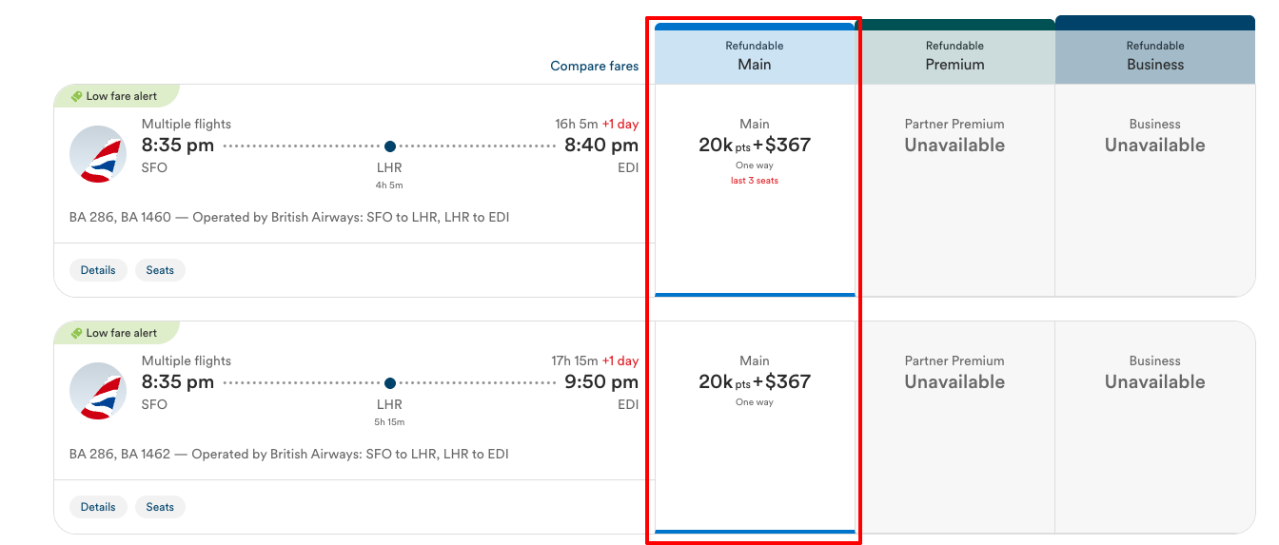This screenshot has width=1279, height=545.
Task: Click unavailable Partner Premium cell on first flight
Action: pos(954,190)
